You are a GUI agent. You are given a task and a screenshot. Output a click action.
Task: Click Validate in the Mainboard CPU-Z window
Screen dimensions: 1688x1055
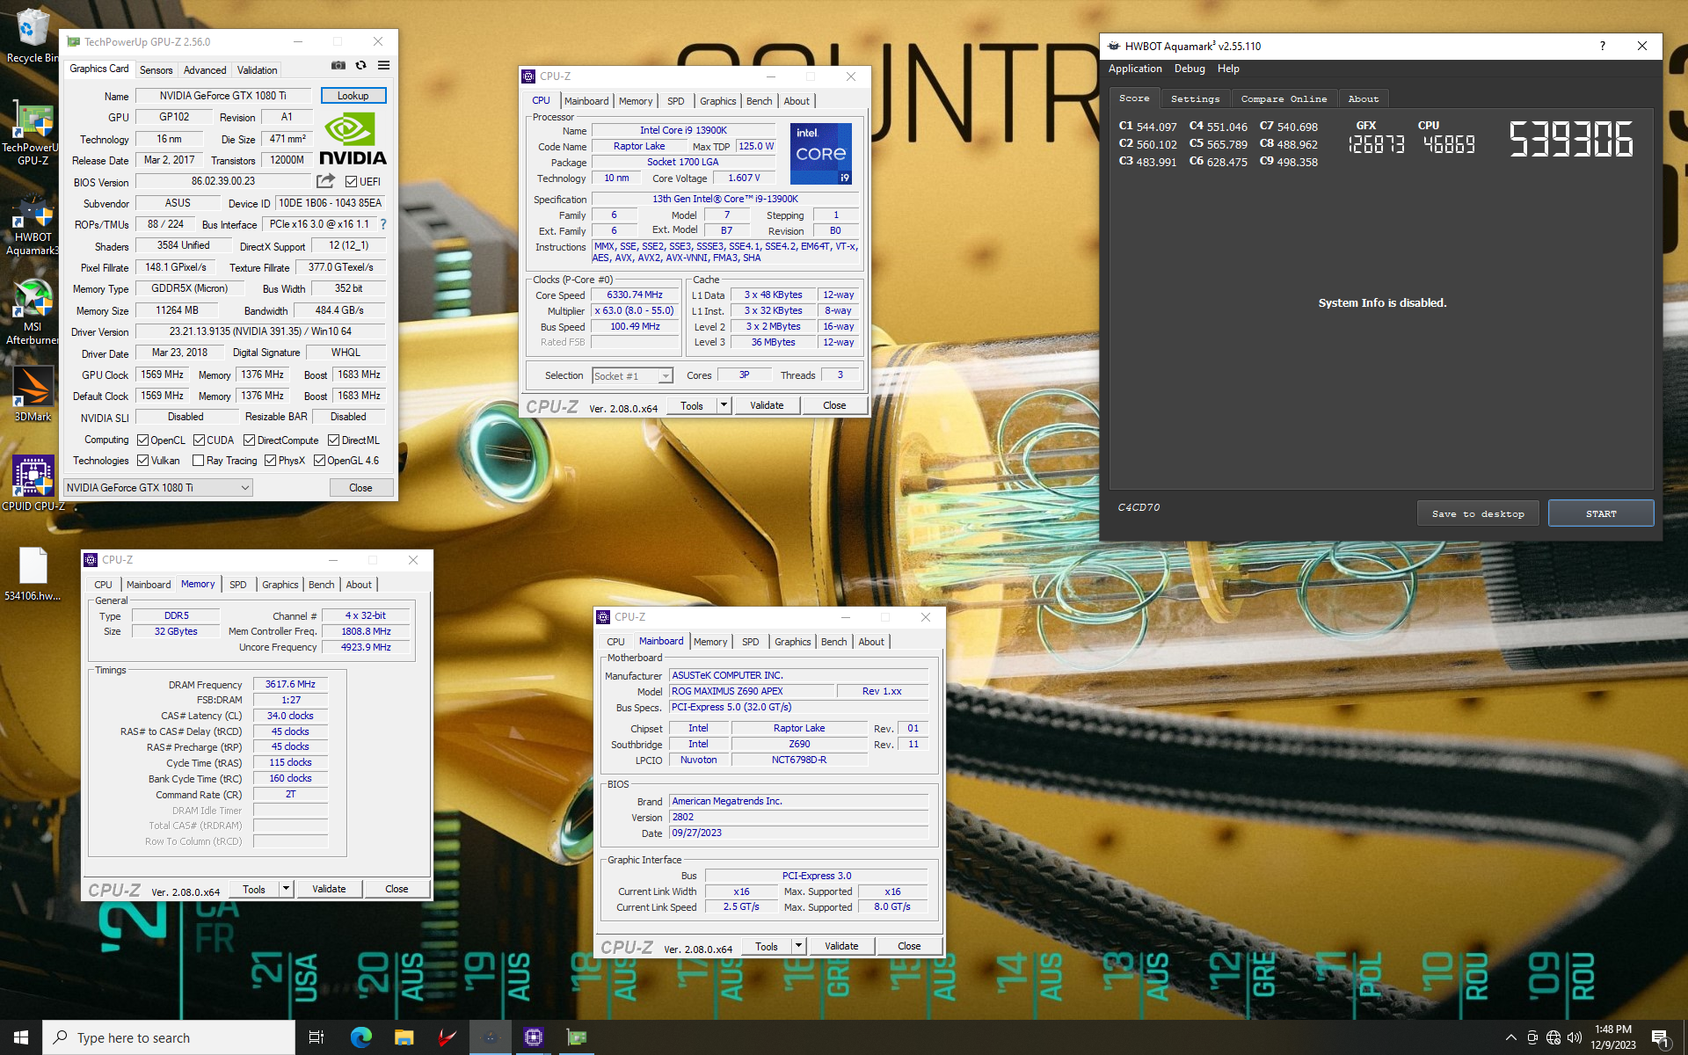(841, 946)
